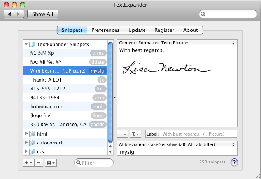Click the ttime abbreviation badge
Viewport: 261px width, 179px height.
[98, 53]
